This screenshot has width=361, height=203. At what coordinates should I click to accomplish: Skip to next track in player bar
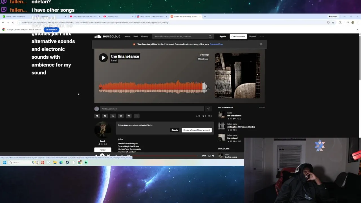coord(108,156)
